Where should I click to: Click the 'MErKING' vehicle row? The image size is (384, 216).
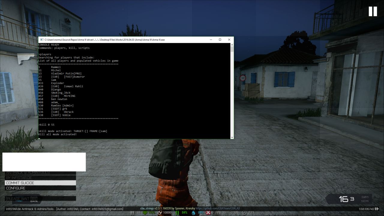(57, 96)
